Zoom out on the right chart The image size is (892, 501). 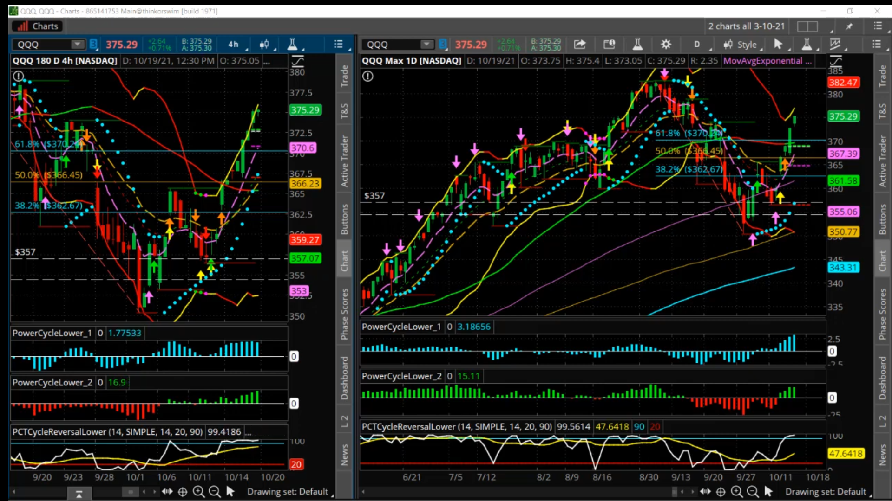click(x=752, y=492)
